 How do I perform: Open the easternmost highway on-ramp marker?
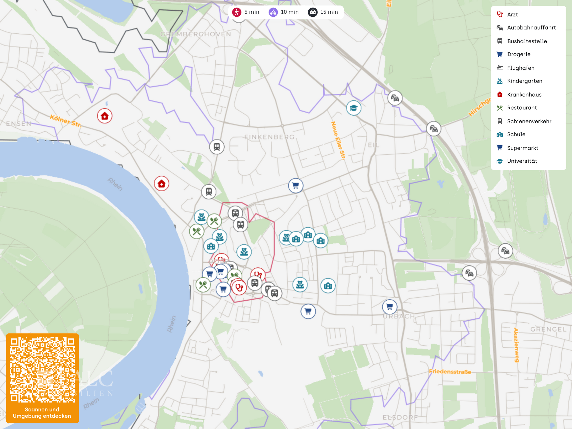(506, 251)
